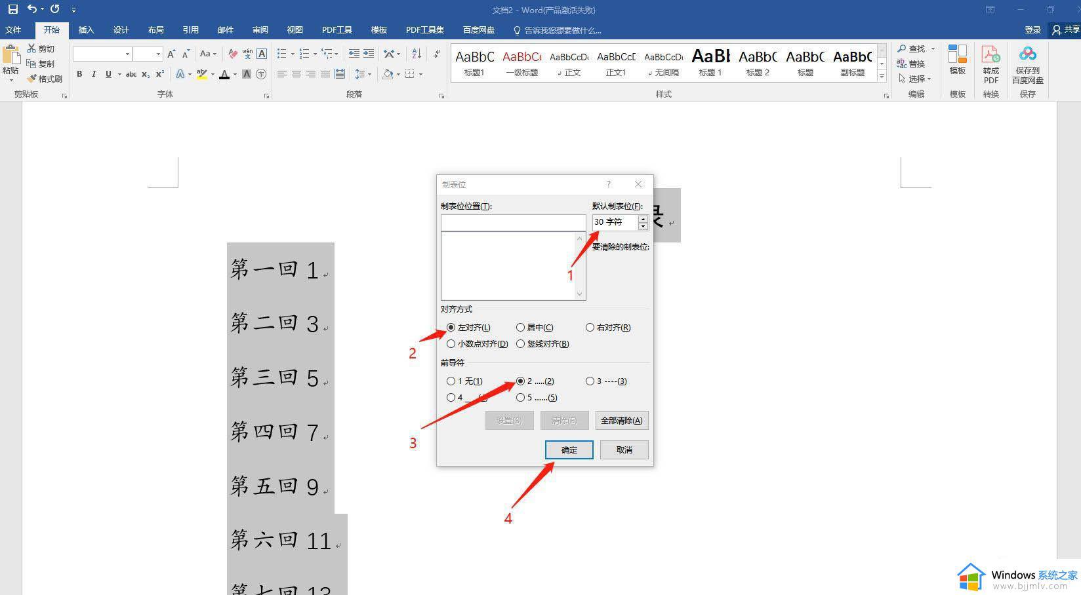Click the Grow Font icon
Viewport: 1081px width, 595px height.
pos(171,54)
